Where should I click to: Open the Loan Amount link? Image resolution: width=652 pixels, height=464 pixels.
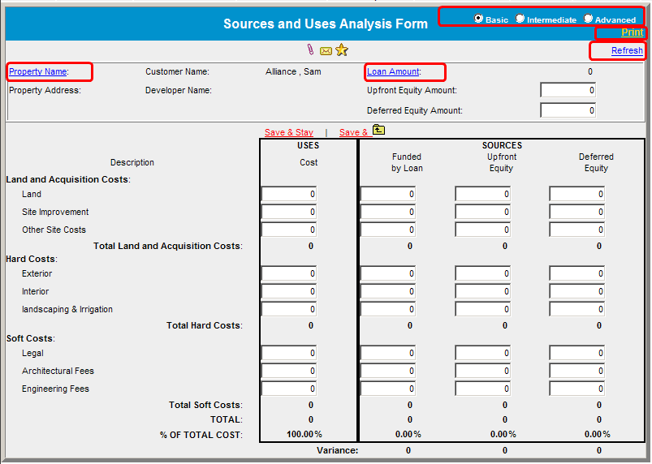pos(393,71)
